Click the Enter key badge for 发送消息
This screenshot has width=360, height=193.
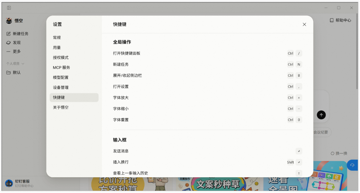coord(299,151)
